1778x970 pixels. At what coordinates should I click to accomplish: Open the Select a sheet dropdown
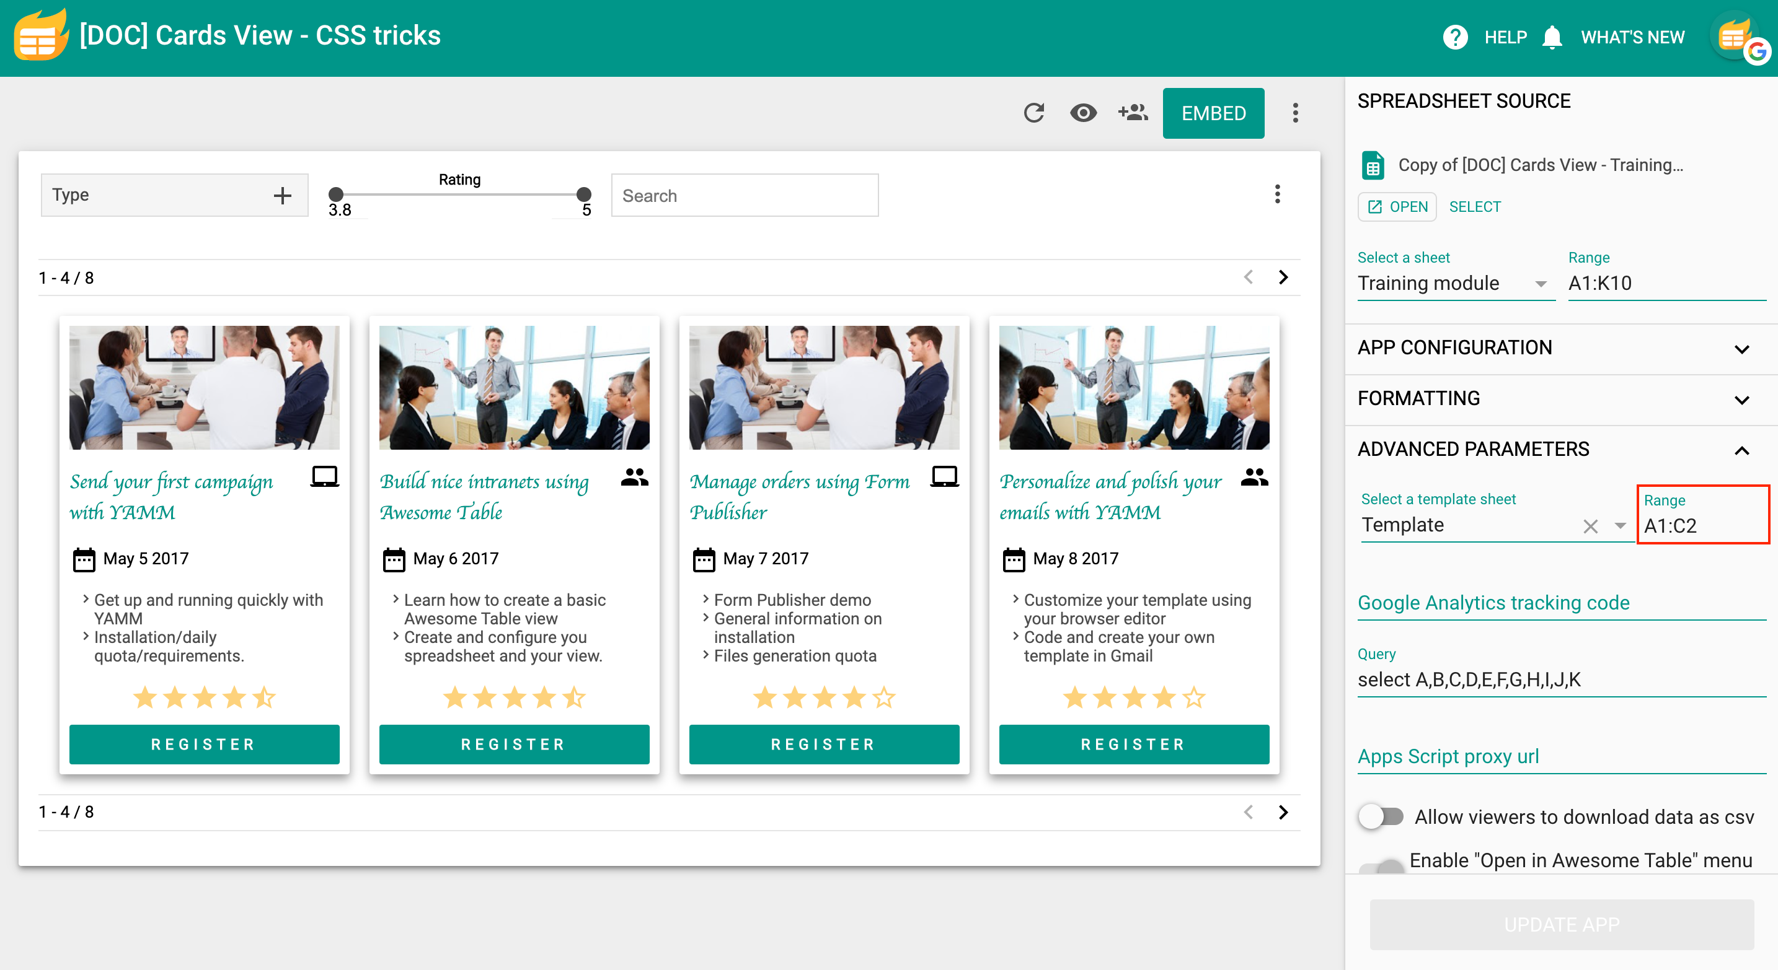click(1456, 283)
